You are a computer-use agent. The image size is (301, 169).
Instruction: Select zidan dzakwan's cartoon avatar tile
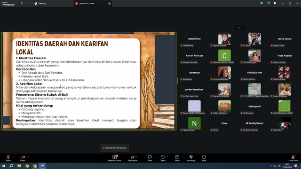click(x=224, y=107)
